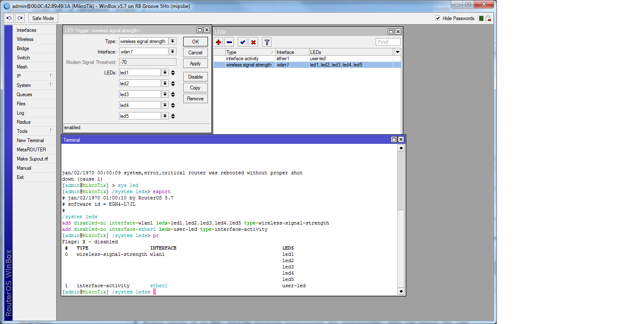Open the Interface dropdown for wlan1
Viewport: 644px width, 324px height.
tap(173, 52)
